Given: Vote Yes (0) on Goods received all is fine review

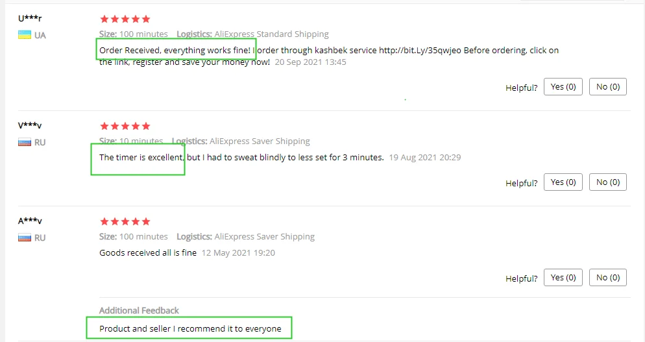Looking at the screenshot, I should [563, 278].
